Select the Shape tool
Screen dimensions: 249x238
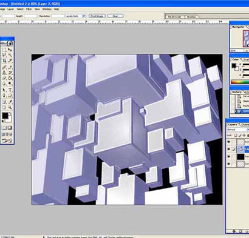point(10,96)
